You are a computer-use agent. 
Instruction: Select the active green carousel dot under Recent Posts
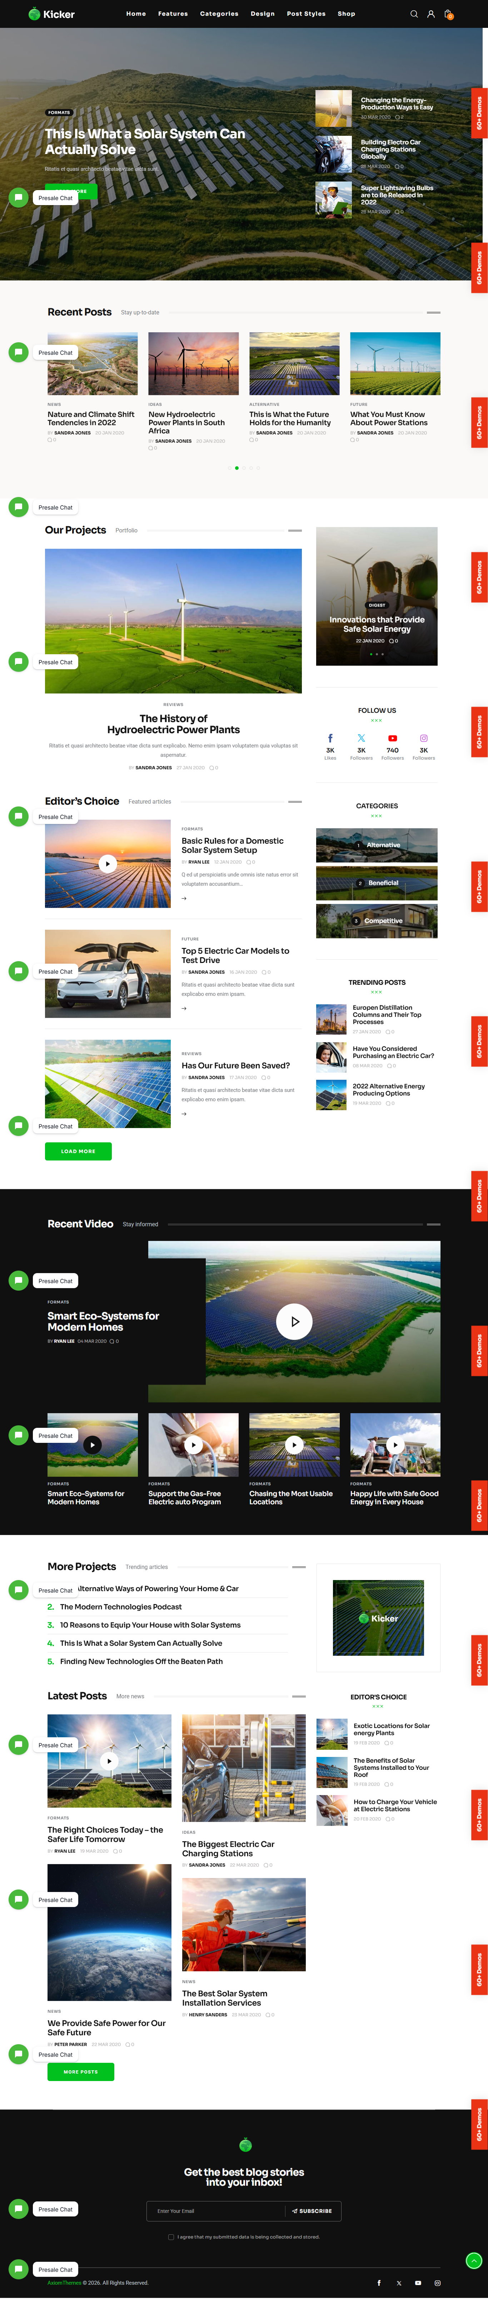236,468
